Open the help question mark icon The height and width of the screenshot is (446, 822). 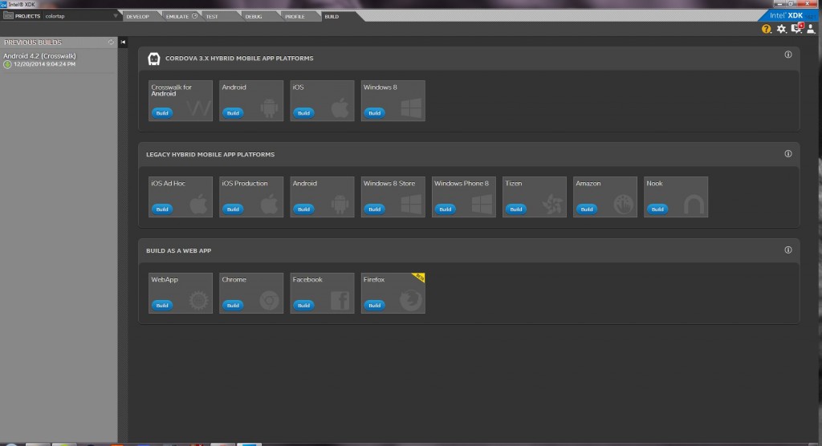767,29
